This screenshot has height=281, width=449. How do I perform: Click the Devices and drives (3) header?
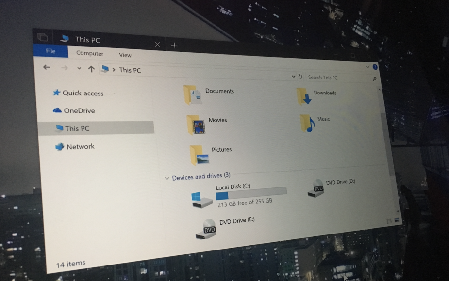point(201,176)
